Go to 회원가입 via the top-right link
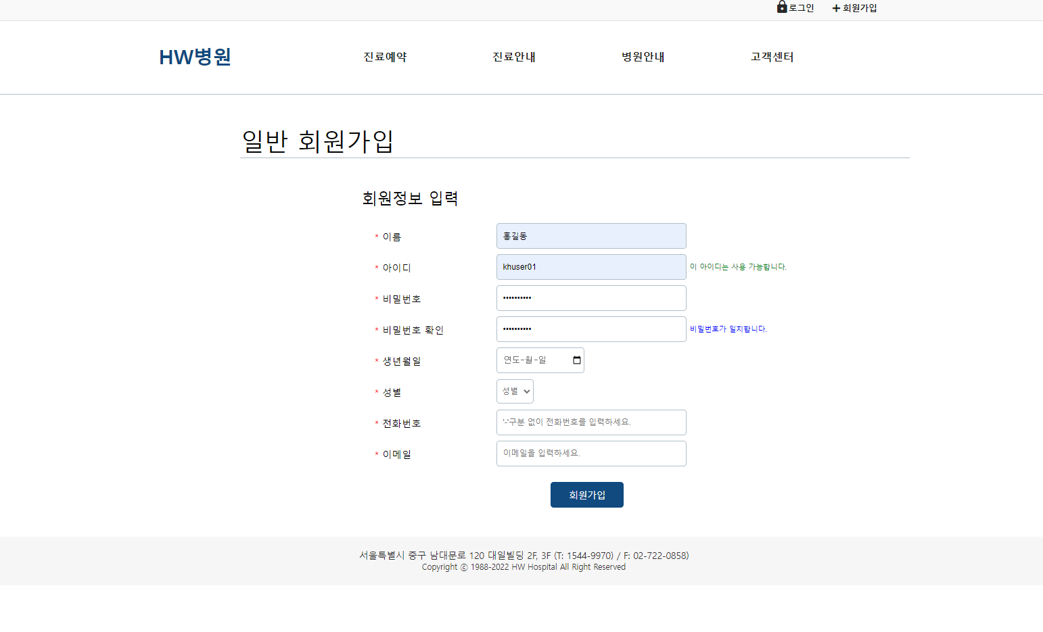The width and height of the screenshot is (1043, 632). [x=860, y=8]
